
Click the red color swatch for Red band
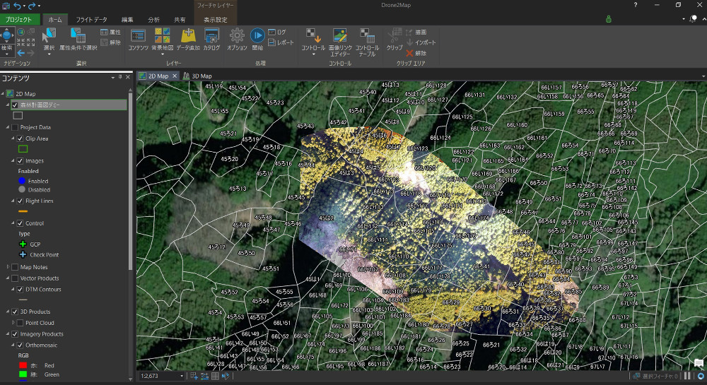pos(23,366)
